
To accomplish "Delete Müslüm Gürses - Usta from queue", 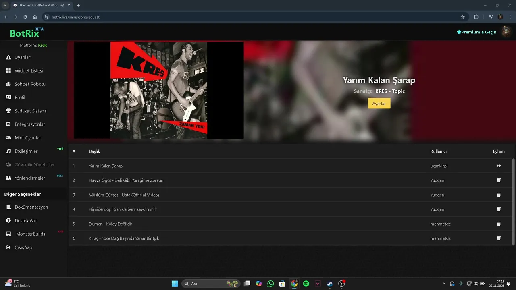I will pyautogui.click(x=499, y=195).
